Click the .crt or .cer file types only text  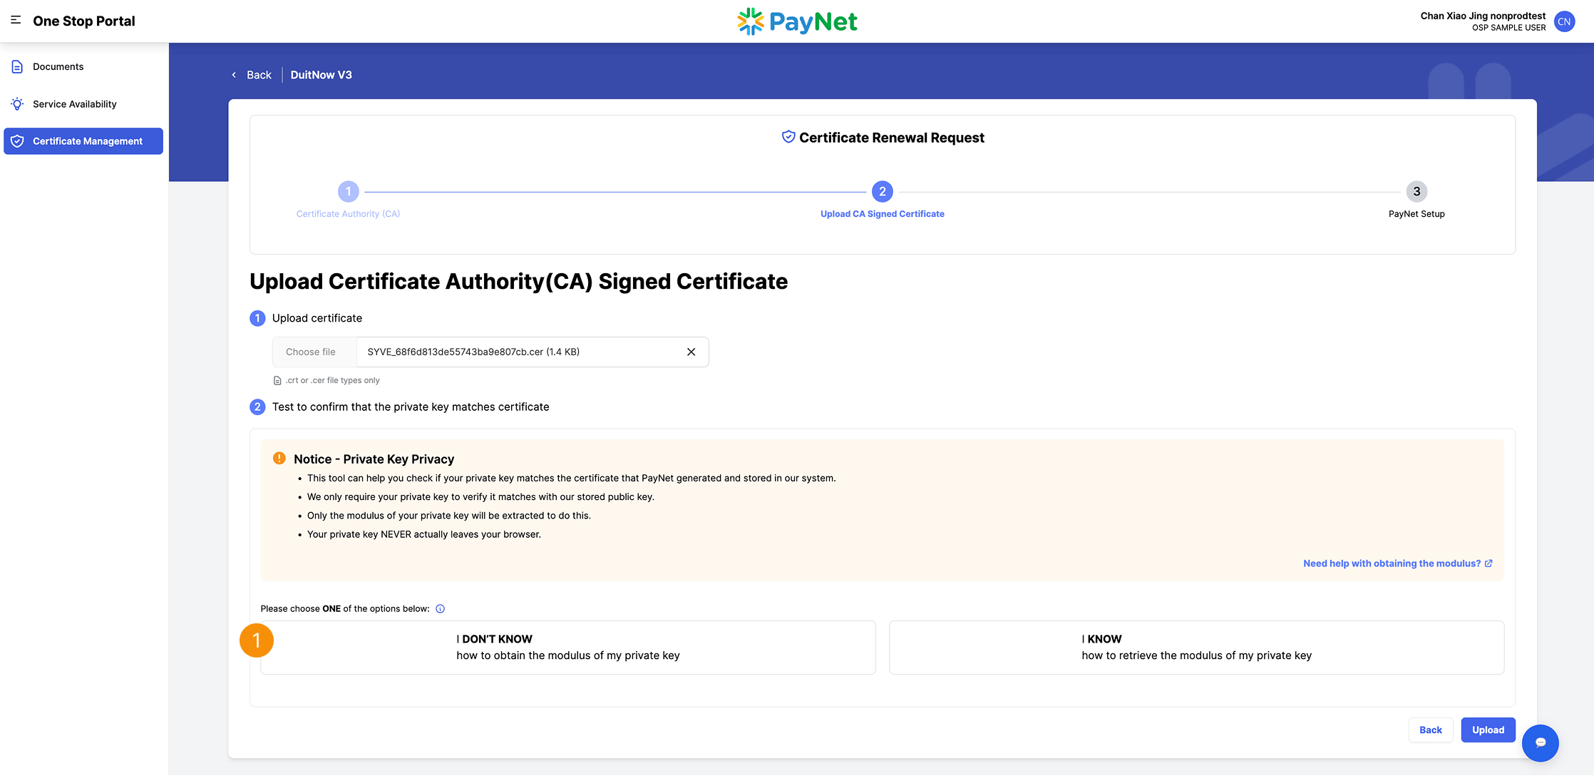tap(332, 381)
